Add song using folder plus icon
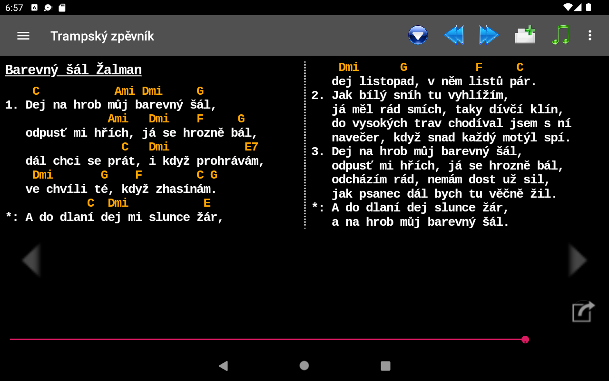The height and width of the screenshot is (381, 609). pyautogui.click(x=525, y=35)
